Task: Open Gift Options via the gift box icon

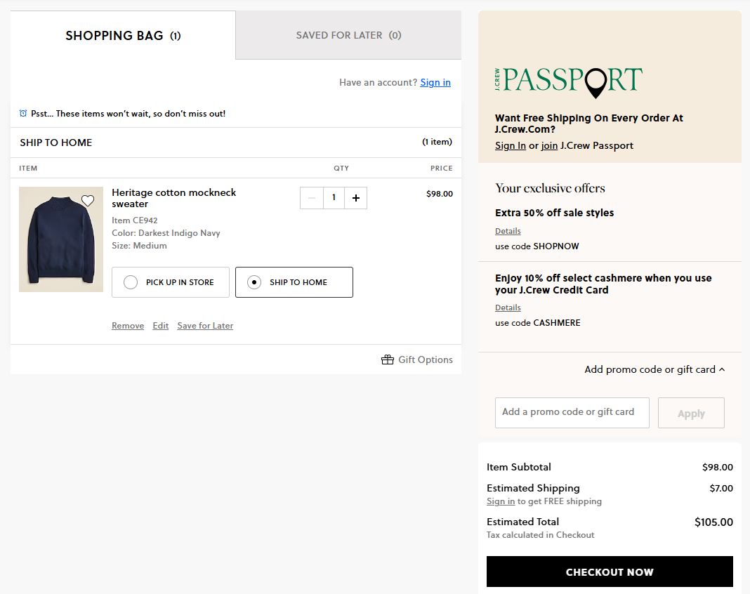Action: pyautogui.click(x=388, y=359)
